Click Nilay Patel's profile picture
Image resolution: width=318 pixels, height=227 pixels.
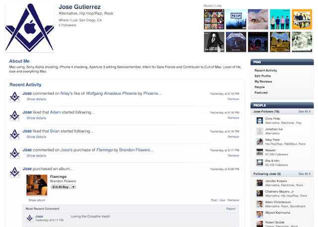259,142
